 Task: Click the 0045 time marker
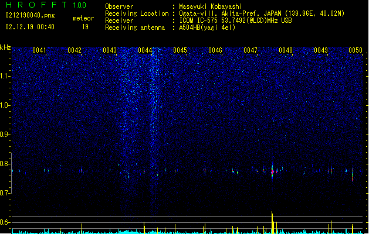pyautogui.click(x=180, y=50)
